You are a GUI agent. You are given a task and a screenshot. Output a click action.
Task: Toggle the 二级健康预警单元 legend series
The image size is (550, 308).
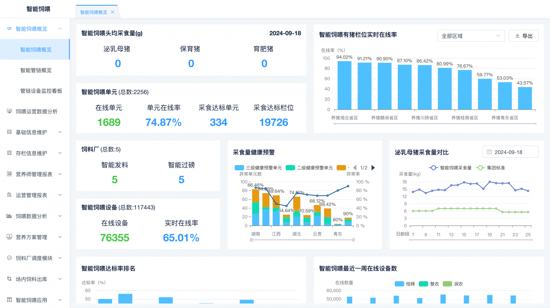tap(309, 167)
